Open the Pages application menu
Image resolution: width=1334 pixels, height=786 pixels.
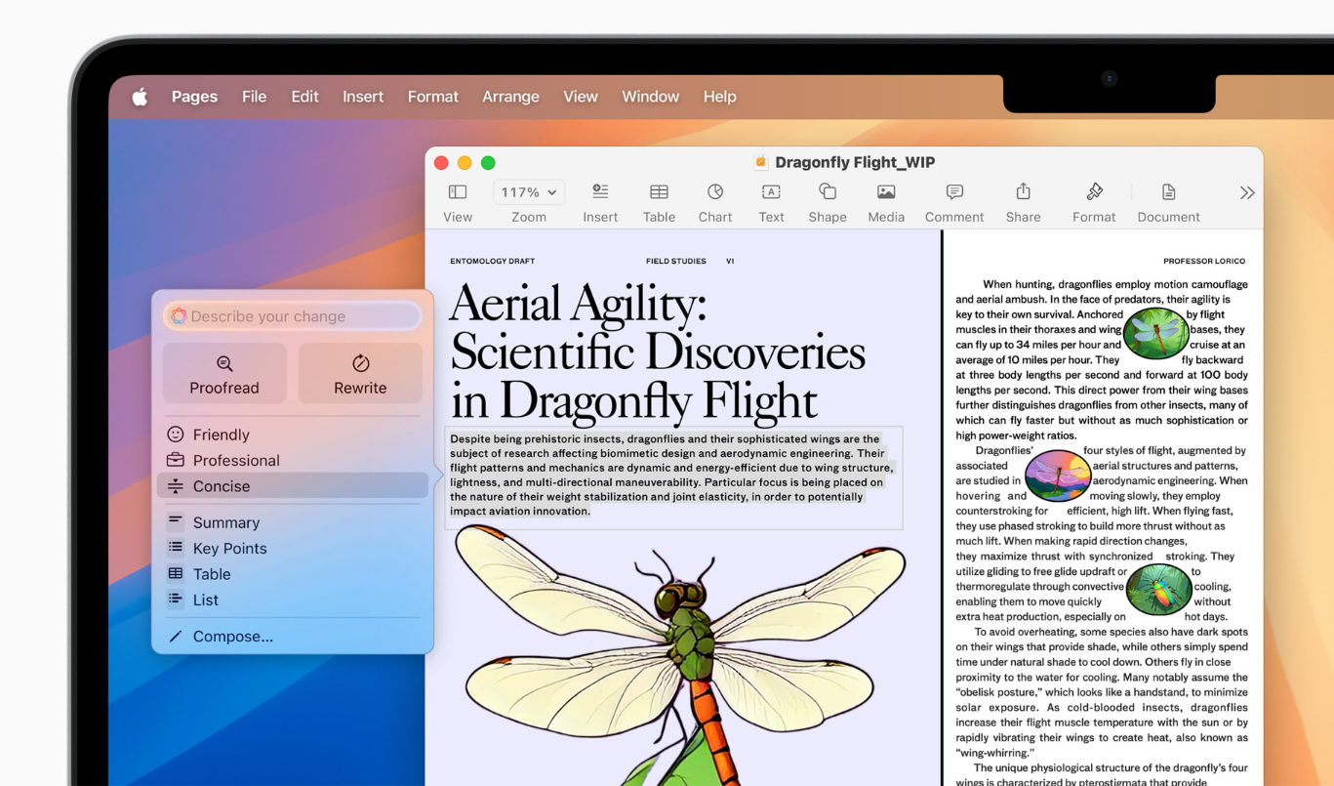pyautogui.click(x=194, y=97)
